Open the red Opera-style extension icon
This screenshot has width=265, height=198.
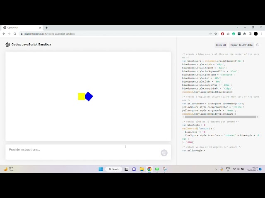click(222, 34)
